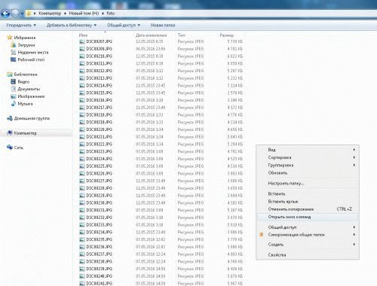Click the JPEG file icon of DSC00207.JPG
The width and height of the screenshot is (377, 286).
(82, 41)
